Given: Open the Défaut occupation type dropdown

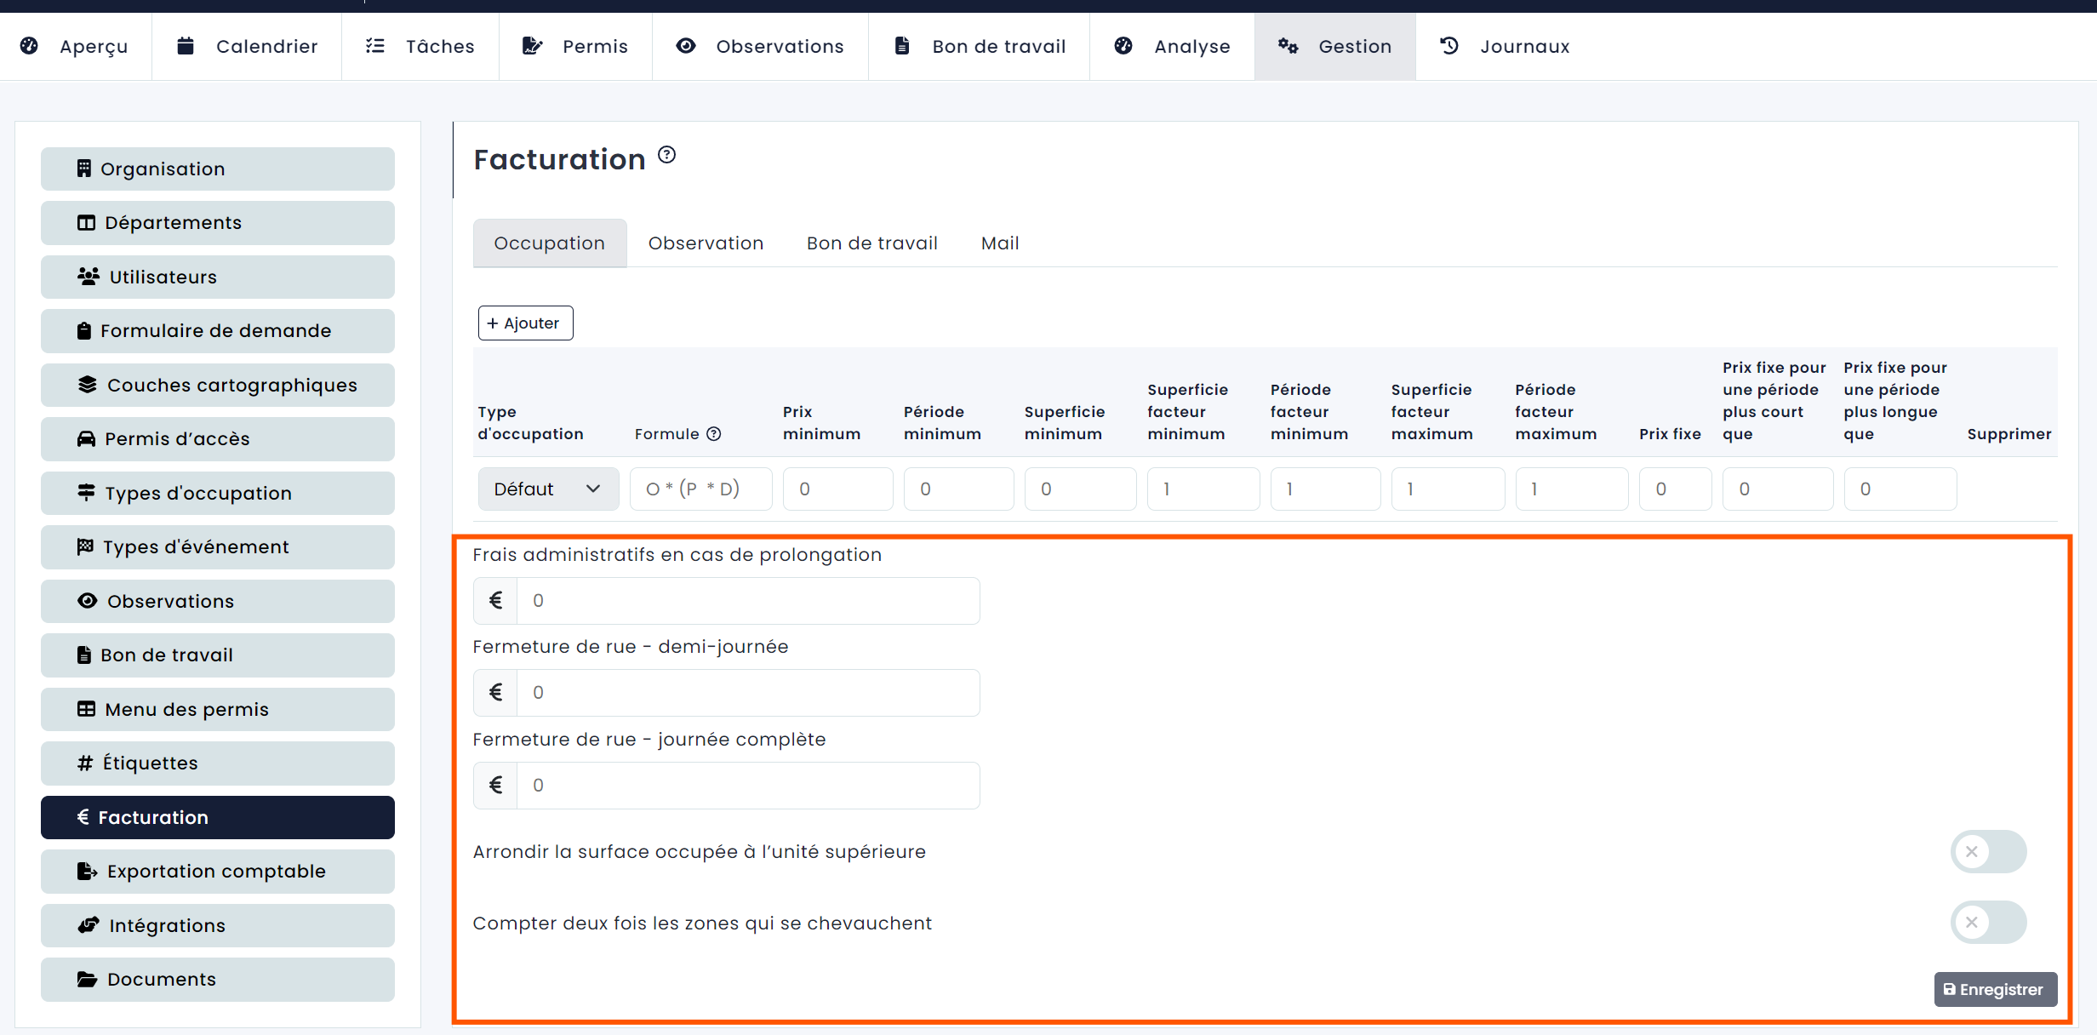Looking at the screenshot, I should pos(548,489).
